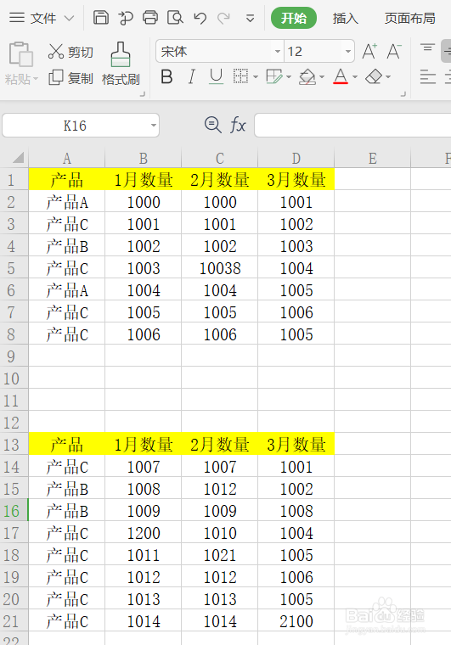Apply cell borders icon

pos(240,76)
